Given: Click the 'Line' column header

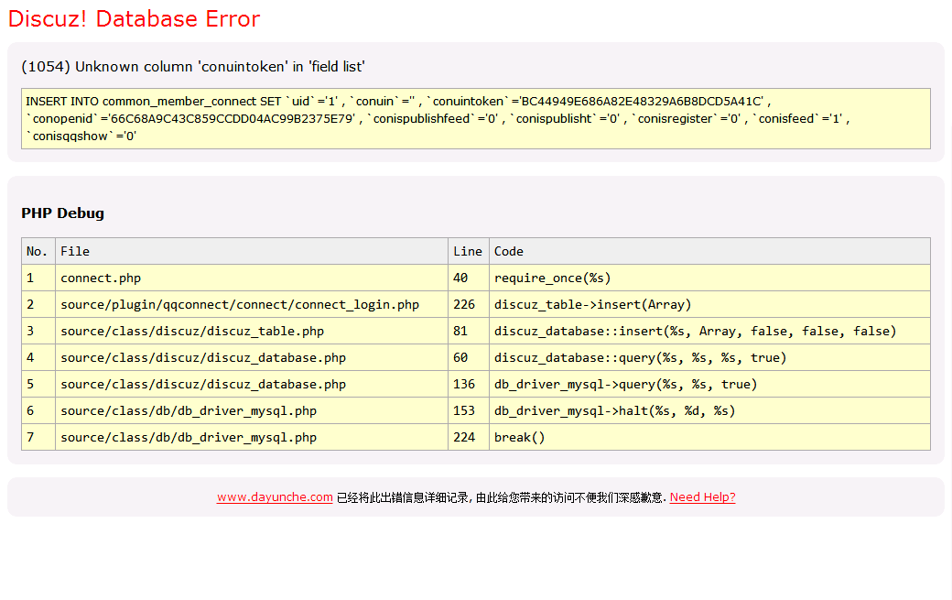Looking at the screenshot, I should coord(469,251).
